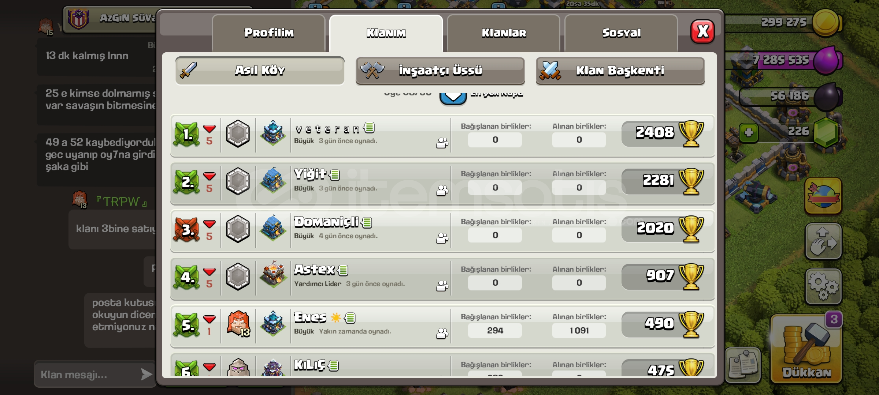Switch to the Klanlar tab

504,33
